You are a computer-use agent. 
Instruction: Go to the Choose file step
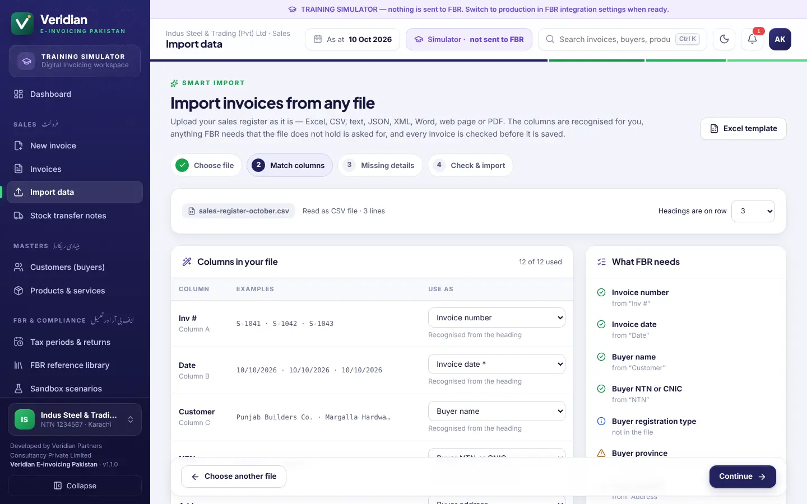(206, 165)
